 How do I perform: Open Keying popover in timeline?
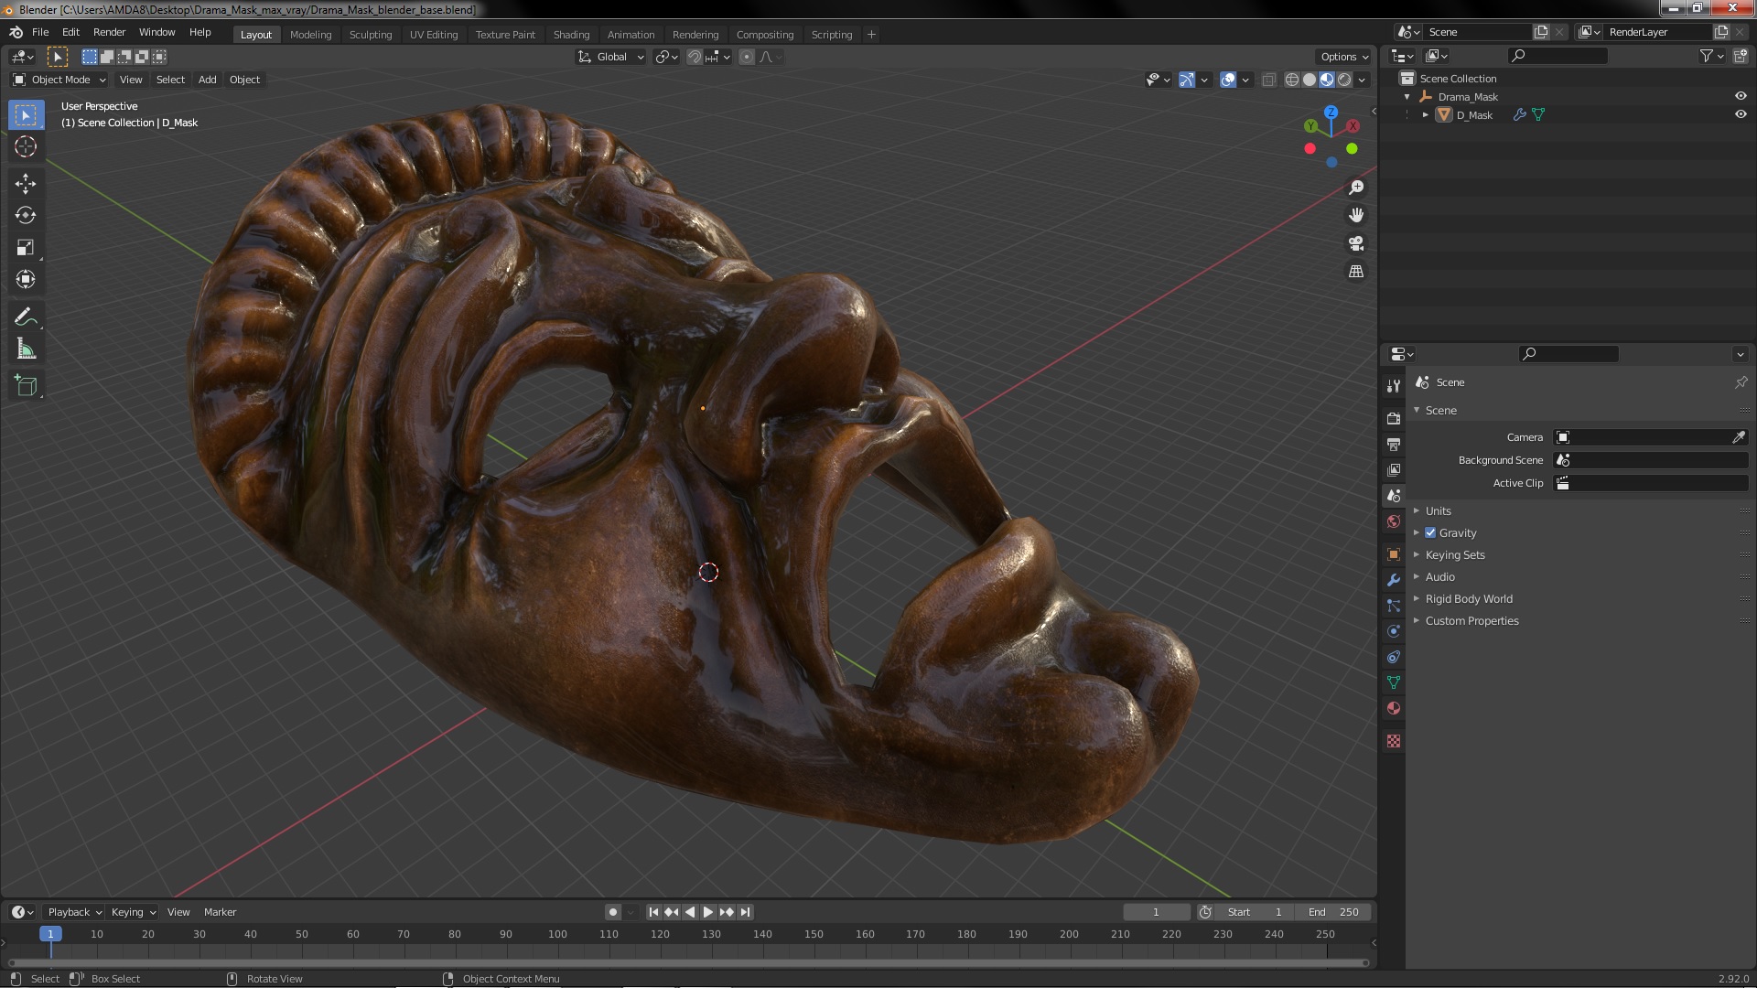(x=133, y=912)
